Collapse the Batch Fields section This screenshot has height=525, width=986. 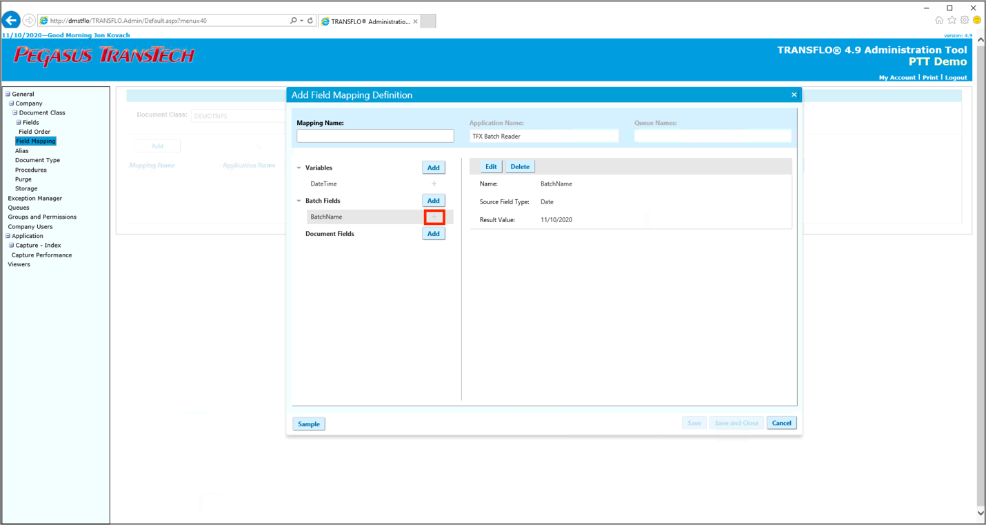tap(299, 201)
